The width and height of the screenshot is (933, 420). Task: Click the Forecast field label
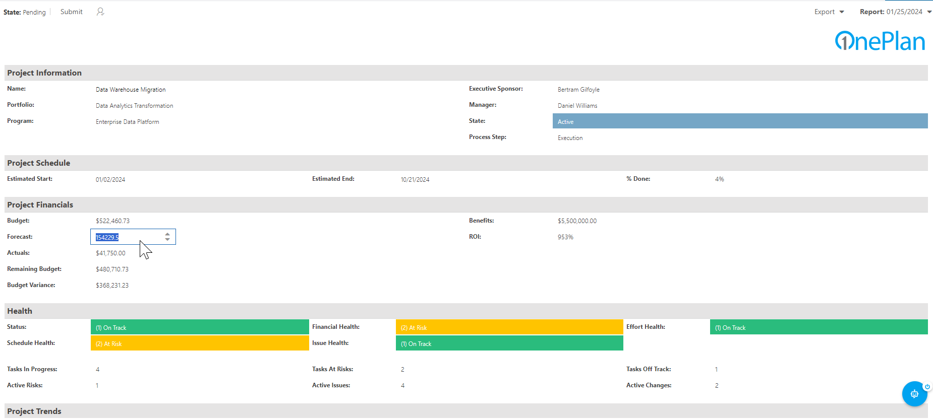(x=20, y=237)
